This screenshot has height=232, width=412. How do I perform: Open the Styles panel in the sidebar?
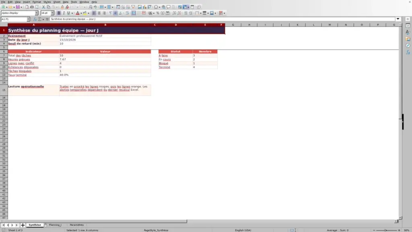tap(408, 32)
